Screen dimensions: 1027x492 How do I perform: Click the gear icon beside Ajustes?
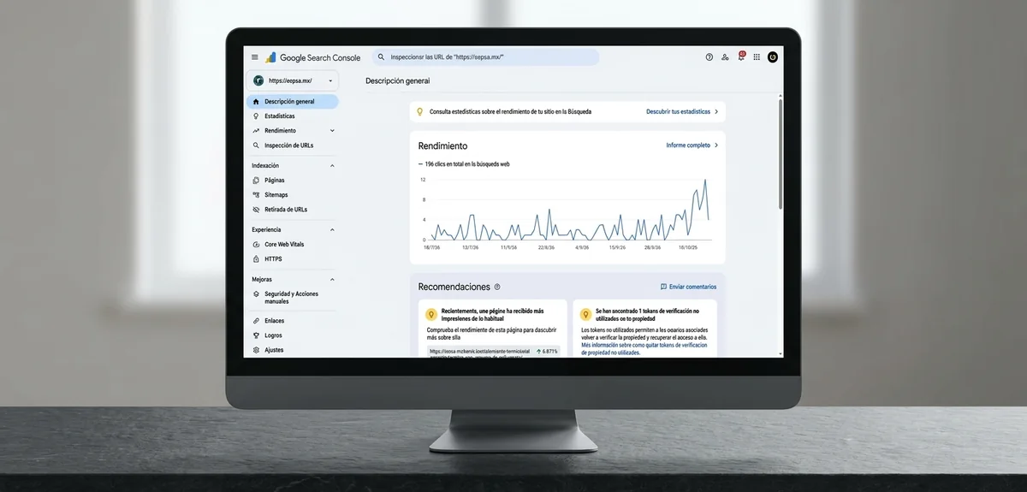click(256, 350)
